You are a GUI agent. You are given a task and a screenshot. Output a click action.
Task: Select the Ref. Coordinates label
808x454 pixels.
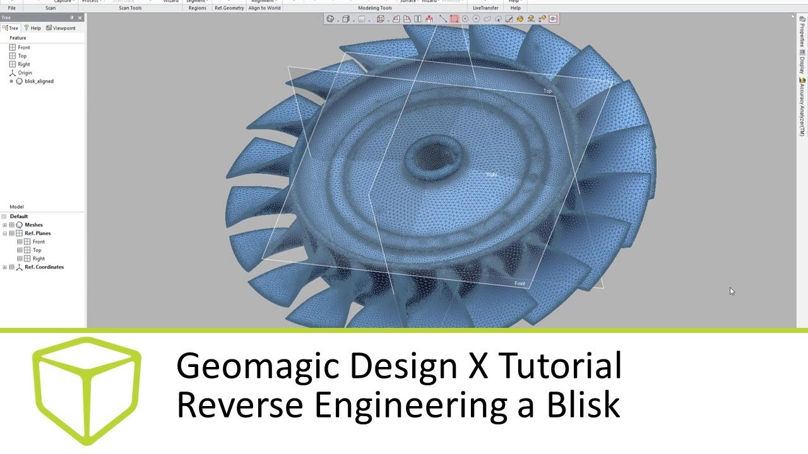click(44, 267)
